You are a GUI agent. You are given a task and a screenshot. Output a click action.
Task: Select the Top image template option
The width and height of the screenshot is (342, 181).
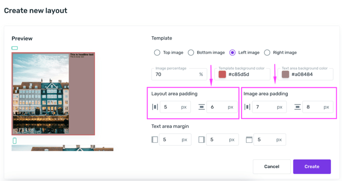(157, 53)
